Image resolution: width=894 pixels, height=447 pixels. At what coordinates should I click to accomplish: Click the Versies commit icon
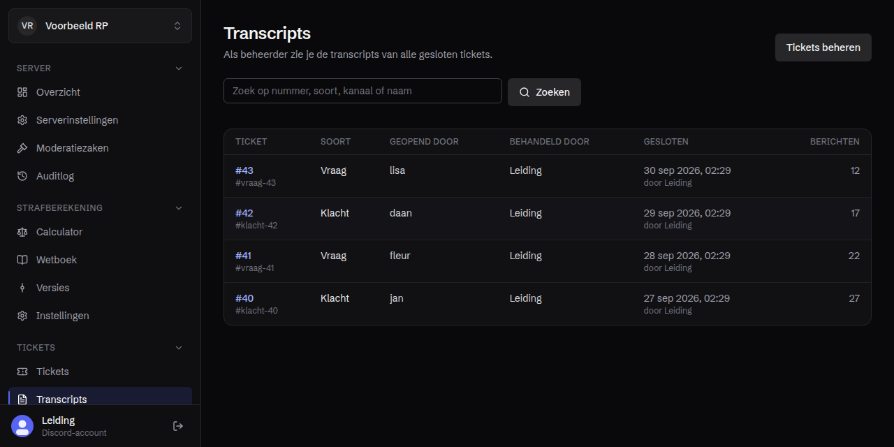point(22,288)
